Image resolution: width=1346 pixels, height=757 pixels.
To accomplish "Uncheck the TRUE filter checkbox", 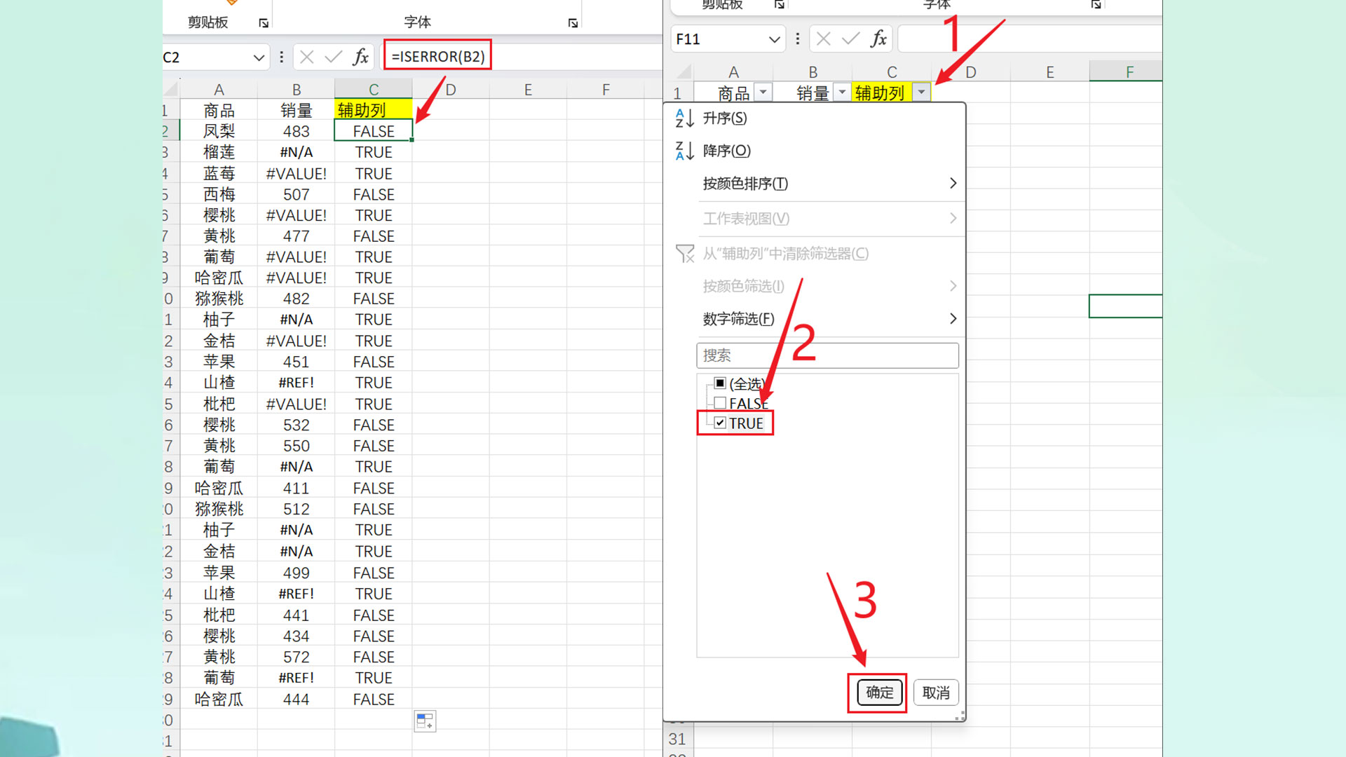I will tap(720, 423).
